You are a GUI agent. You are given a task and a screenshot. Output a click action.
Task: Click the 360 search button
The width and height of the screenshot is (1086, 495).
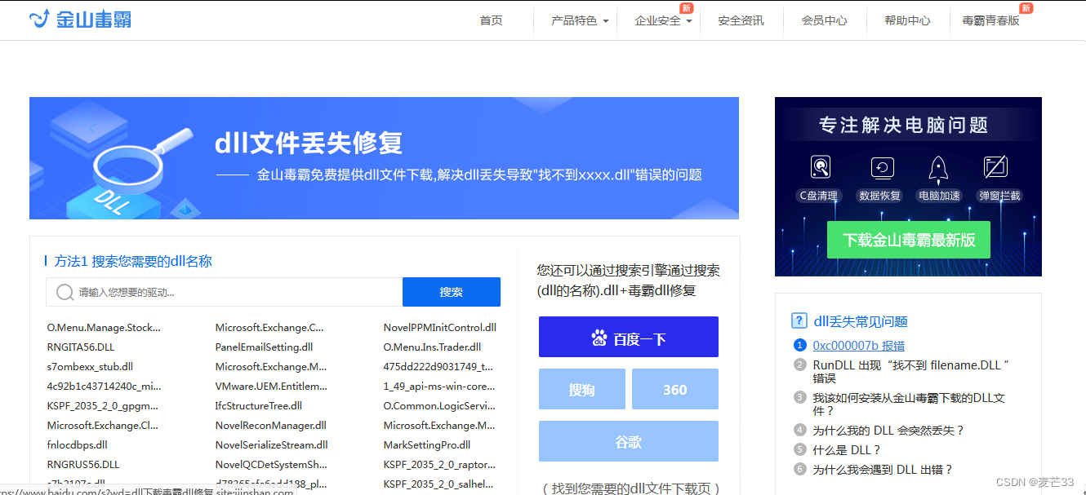(675, 389)
